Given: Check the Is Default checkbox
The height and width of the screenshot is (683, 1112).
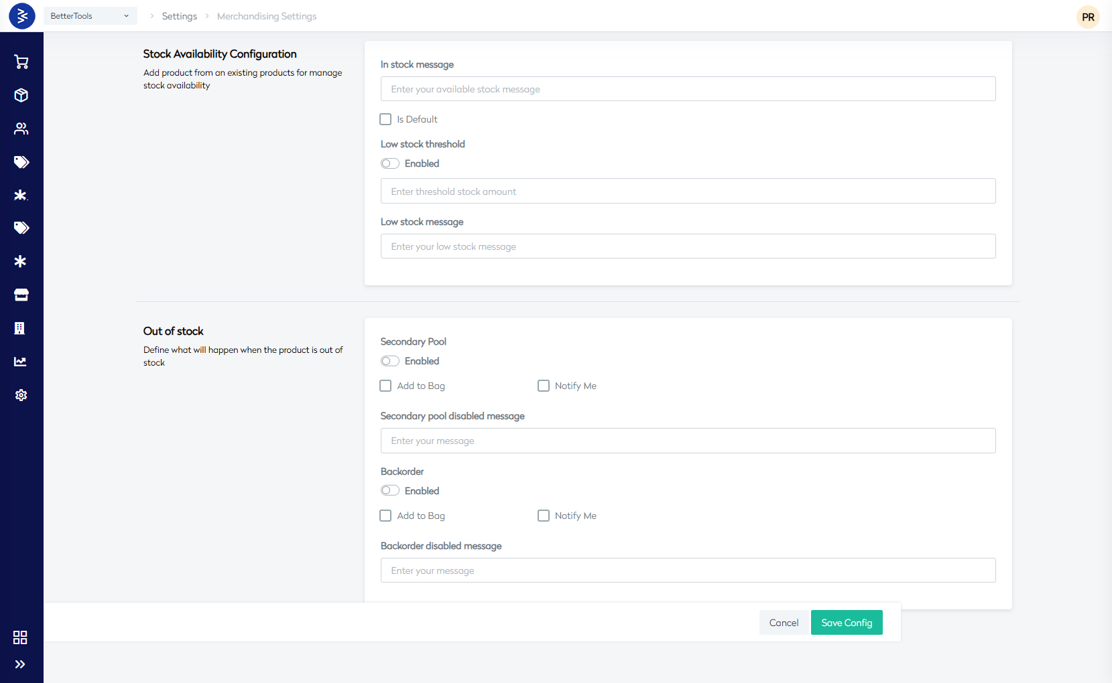Looking at the screenshot, I should pos(385,119).
